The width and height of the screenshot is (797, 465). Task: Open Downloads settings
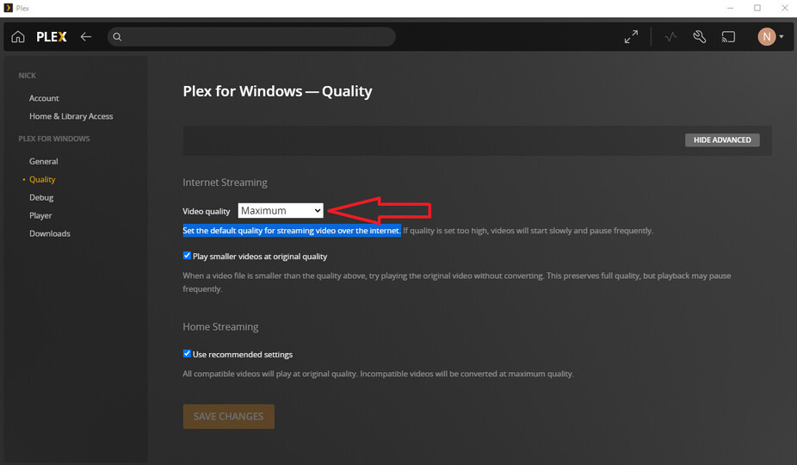coord(50,233)
